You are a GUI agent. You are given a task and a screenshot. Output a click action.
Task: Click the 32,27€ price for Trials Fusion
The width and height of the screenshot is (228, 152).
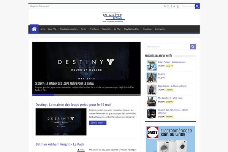click(169, 66)
